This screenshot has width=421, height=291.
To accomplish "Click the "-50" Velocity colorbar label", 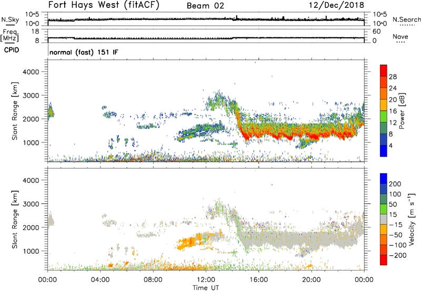I will click(395, 235).
